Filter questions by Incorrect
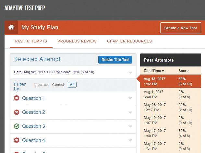205x153 pixels. (x=42, y=85)
